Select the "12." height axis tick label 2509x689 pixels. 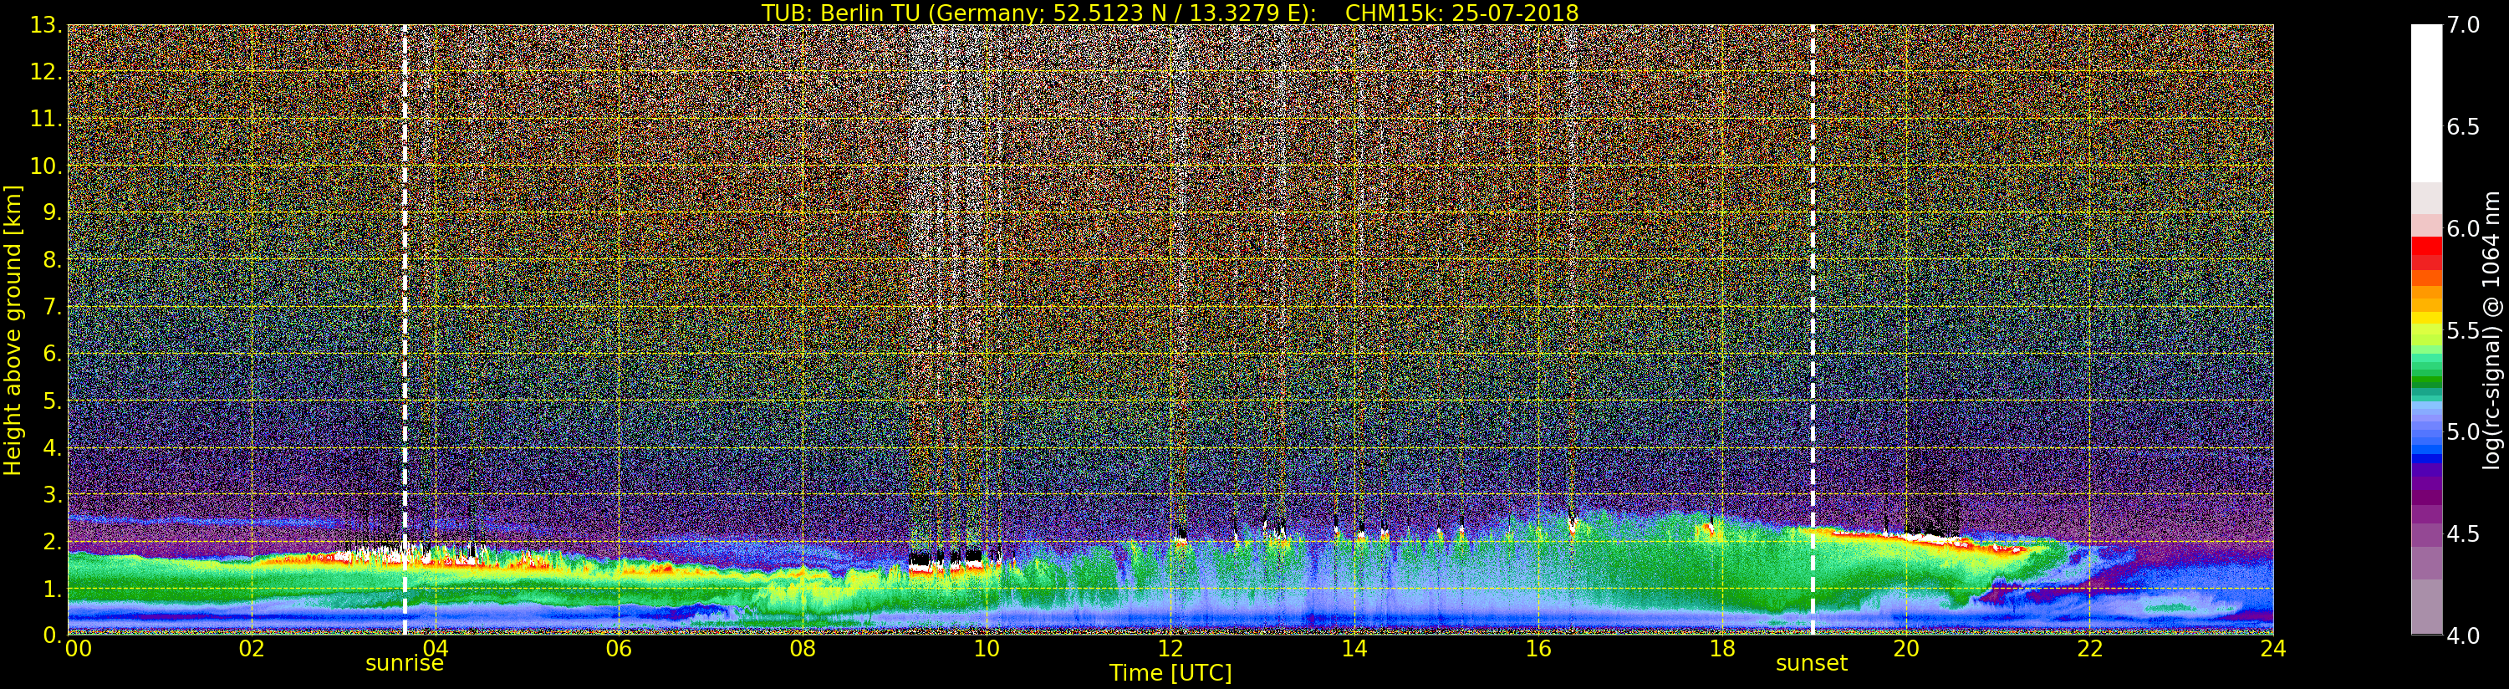click(46, 72)
